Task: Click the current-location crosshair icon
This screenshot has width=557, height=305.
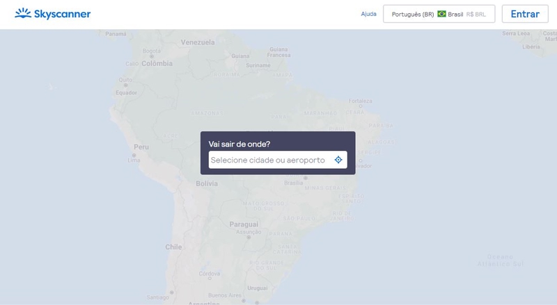Action: pyautogui.click(x=338, y=160)
